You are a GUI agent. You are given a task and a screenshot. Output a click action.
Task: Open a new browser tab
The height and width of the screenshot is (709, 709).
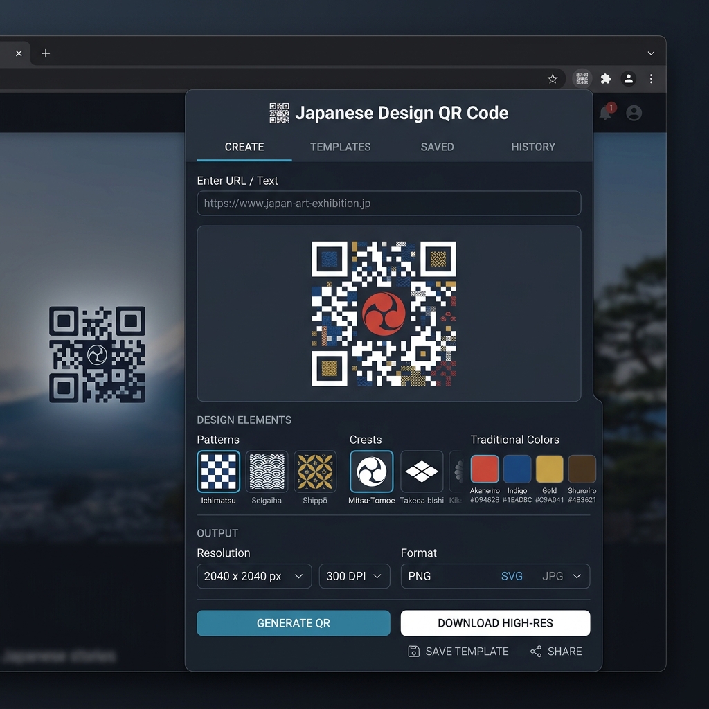click(46, 53)
